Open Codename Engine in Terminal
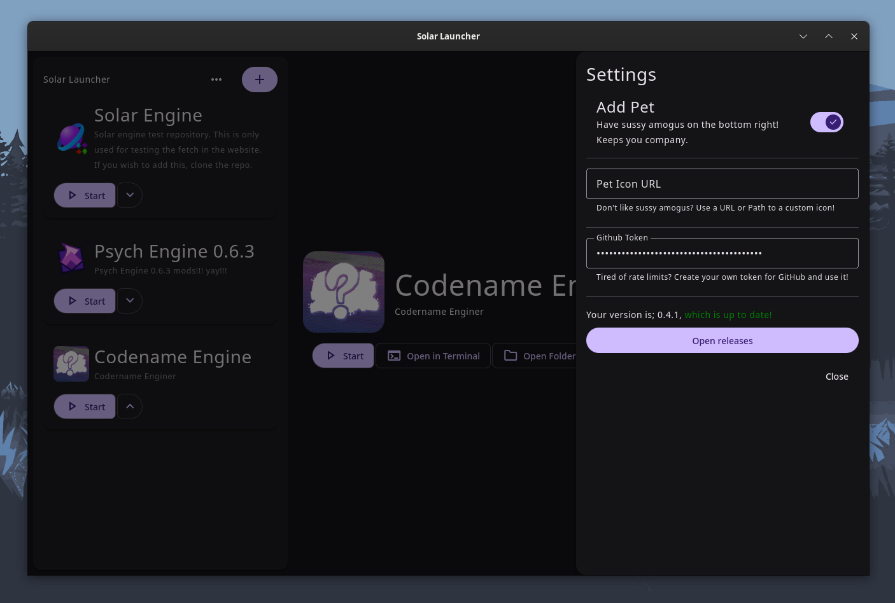The width and height of the screenshot is (895, 603). (433, 356)
